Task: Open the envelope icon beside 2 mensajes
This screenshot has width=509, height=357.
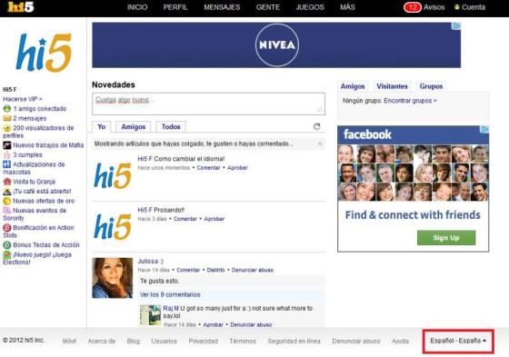Action: [7, 118]
